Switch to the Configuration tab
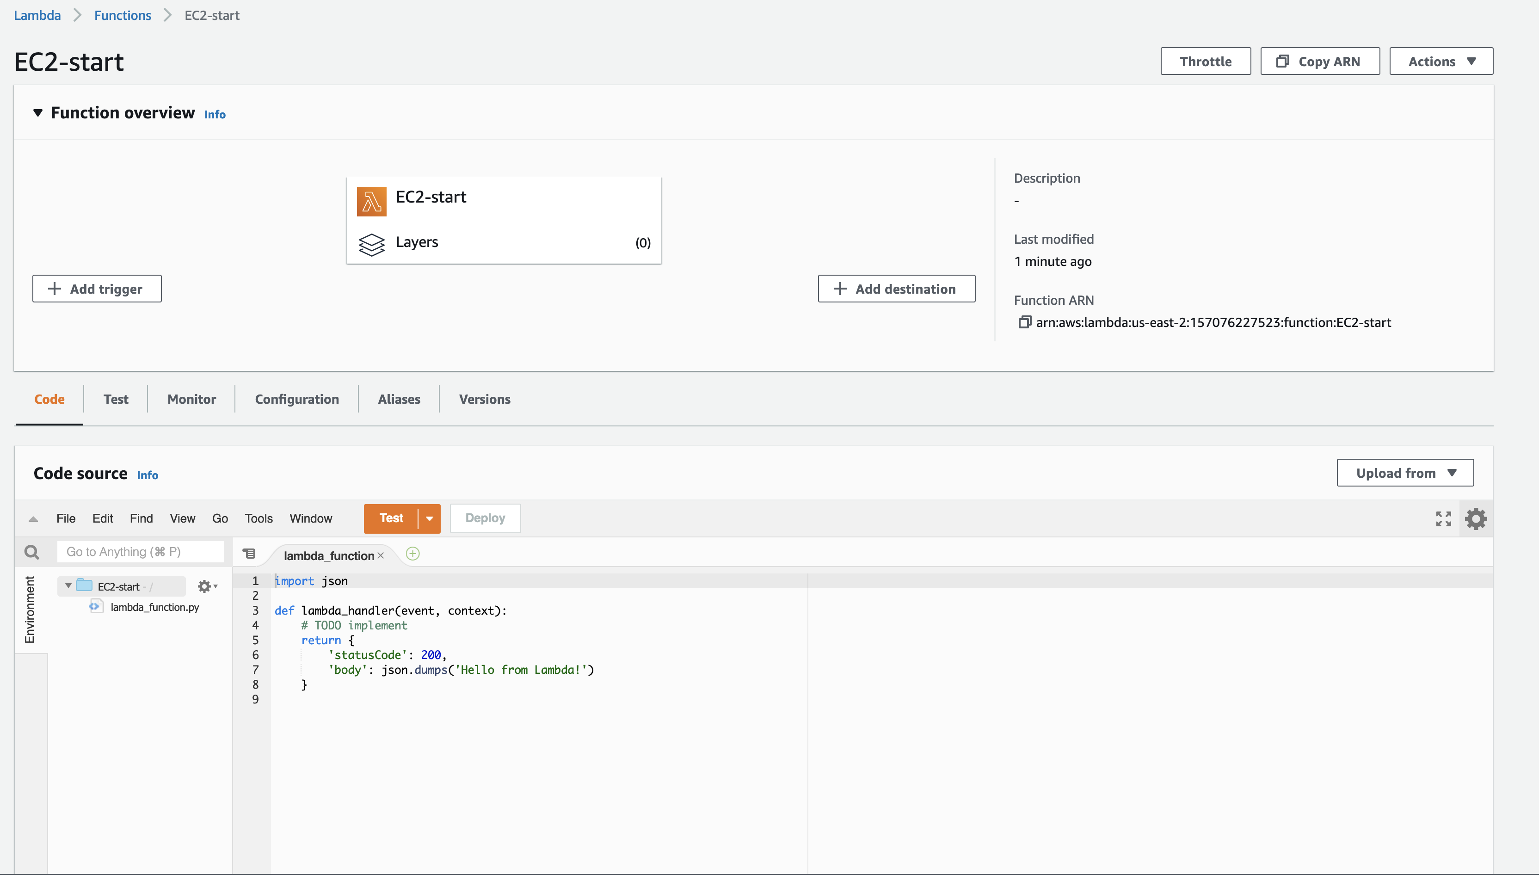Screen dimensions: 1539x875 [297, 399]
